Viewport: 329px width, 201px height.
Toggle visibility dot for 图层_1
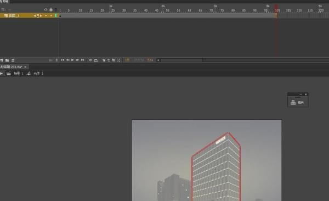pos(46,15)
